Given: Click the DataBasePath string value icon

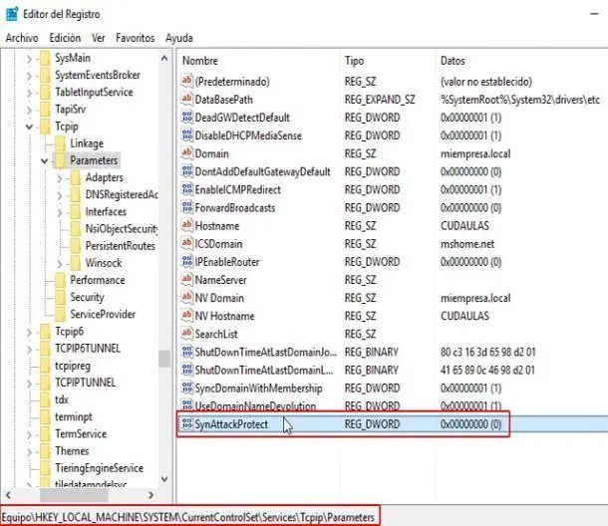Looking at the screenshot, I should [186, 100].
